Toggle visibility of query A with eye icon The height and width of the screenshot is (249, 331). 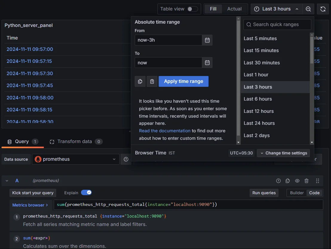pos(297,181)
